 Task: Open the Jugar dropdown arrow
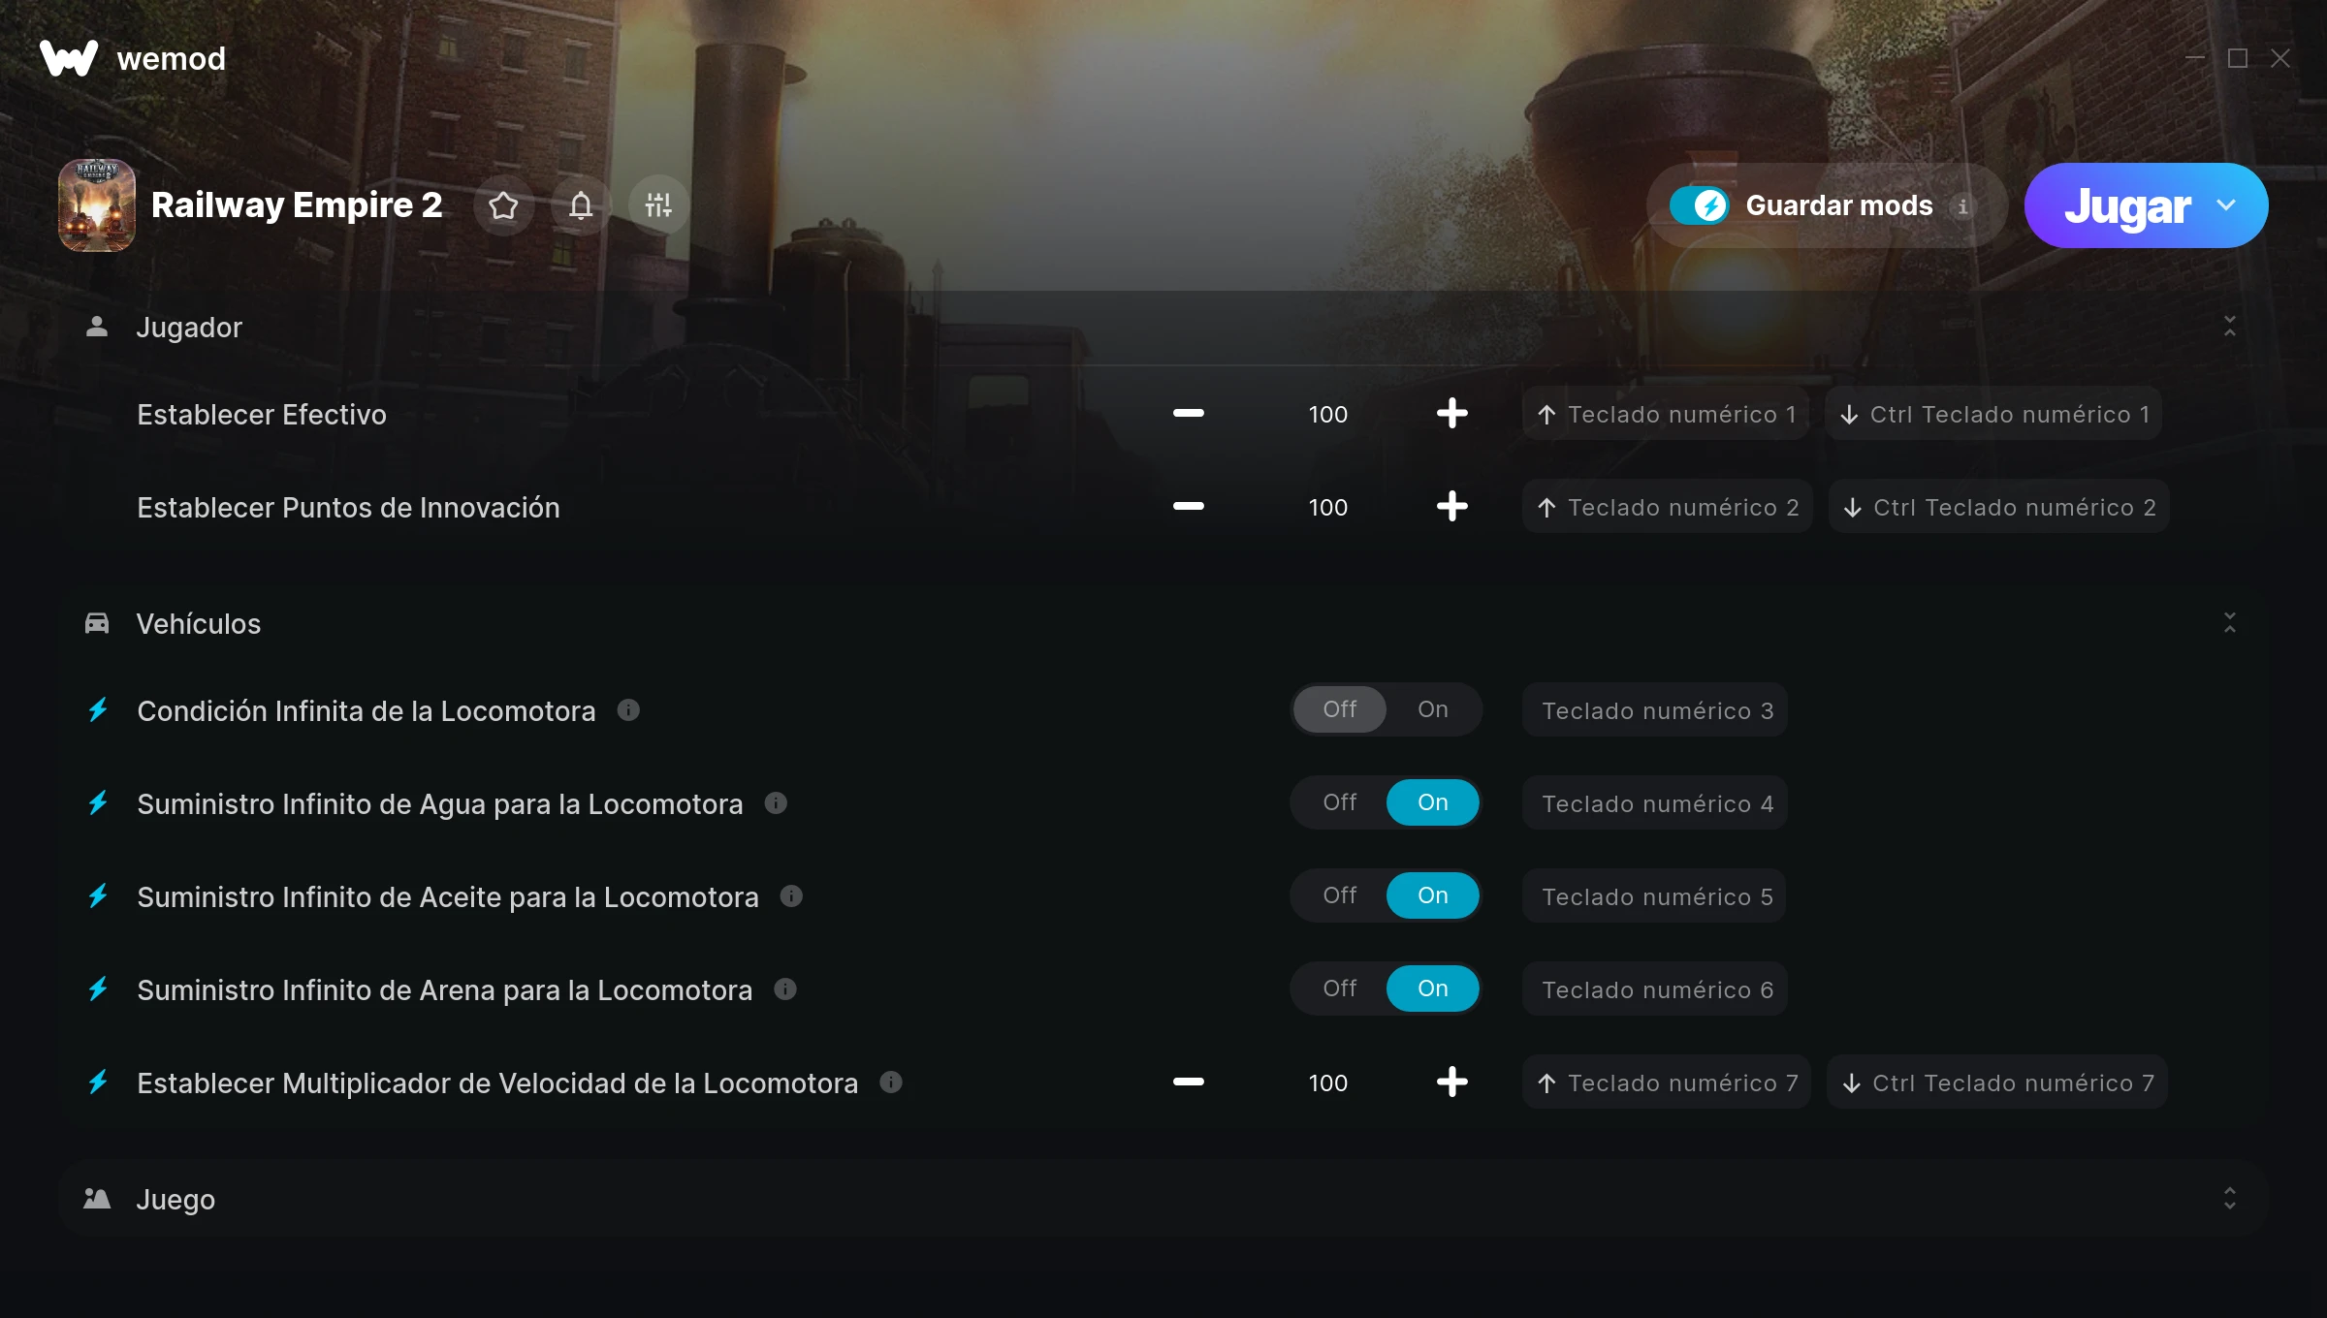[2226, 205]
